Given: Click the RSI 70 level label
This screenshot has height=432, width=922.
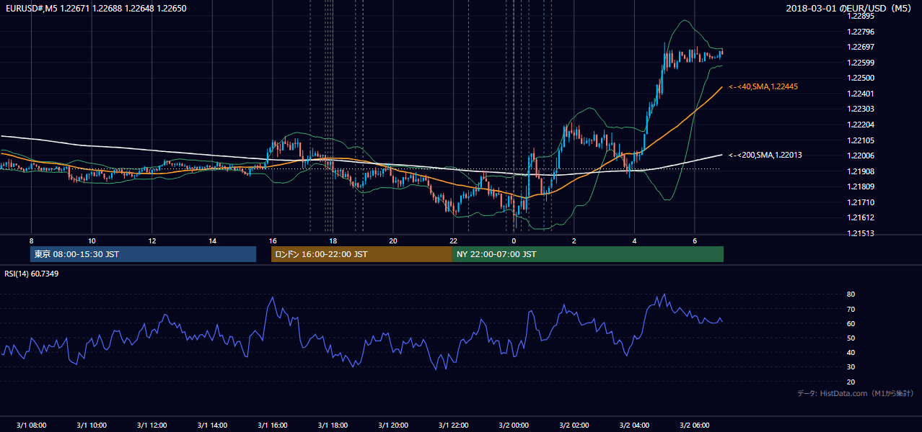Looking at the screenshot, I should (x=851, y=309).
